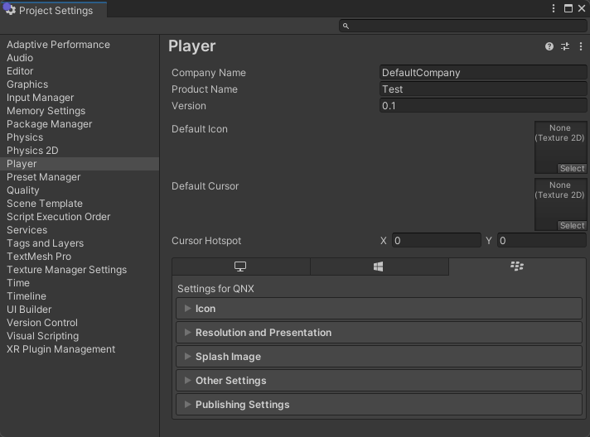
Task: Open XR Plugin Management settings
Action: [x=80, y=349]
